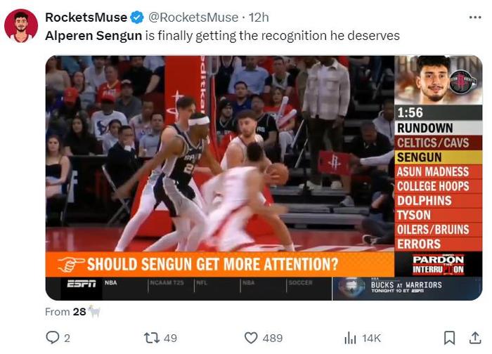492x354 pixels.
Task: Click the blue verified badge
Action: tap(137, 18)
